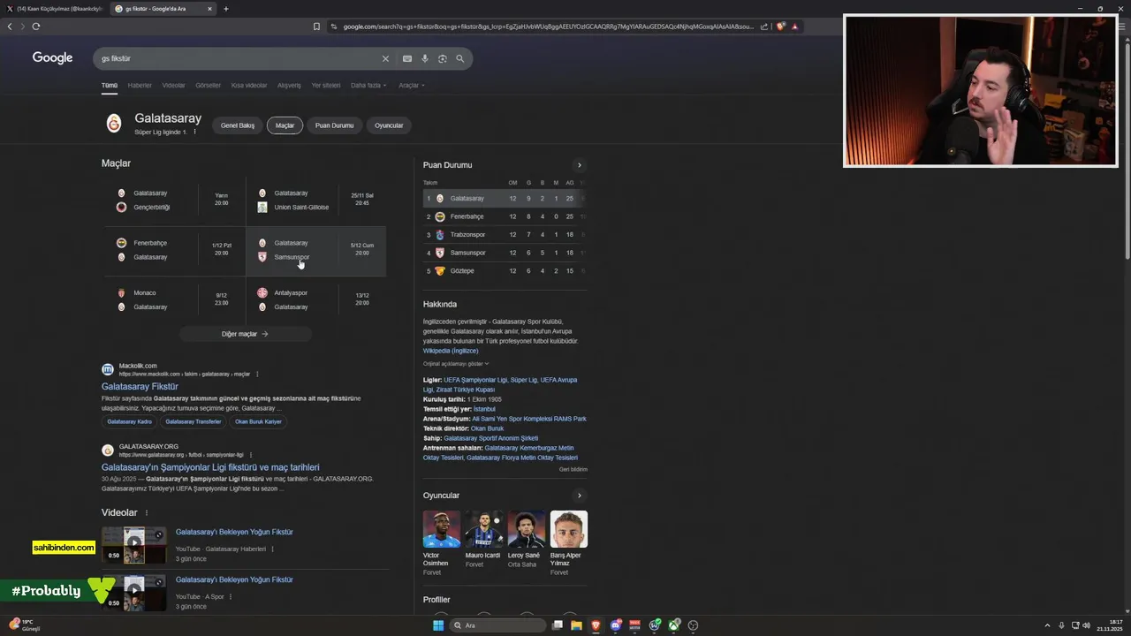Image resolution: width=1131 pixels, height=636 pixels.
Task: Open Victor Osimhen player thumbnail
Action: pos(441,529)
